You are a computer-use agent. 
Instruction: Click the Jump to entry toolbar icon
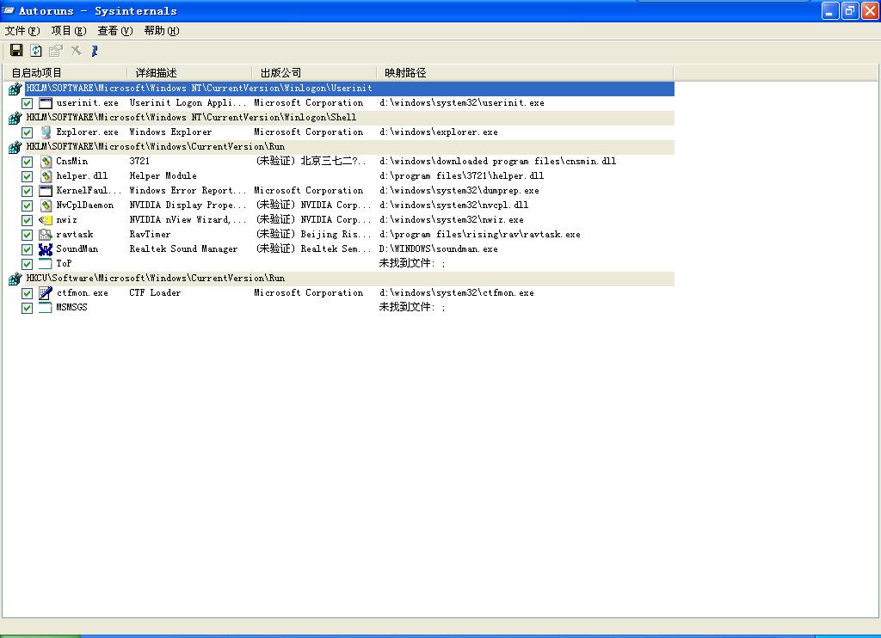click(x=95, y=51)
